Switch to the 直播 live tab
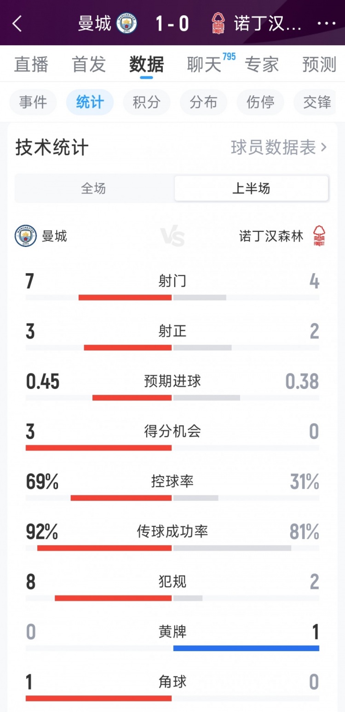345x712 pixels. [31, 65]
